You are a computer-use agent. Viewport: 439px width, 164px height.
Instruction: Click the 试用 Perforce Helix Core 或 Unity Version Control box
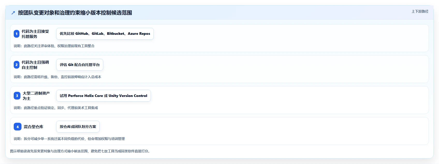pos(104,96)
